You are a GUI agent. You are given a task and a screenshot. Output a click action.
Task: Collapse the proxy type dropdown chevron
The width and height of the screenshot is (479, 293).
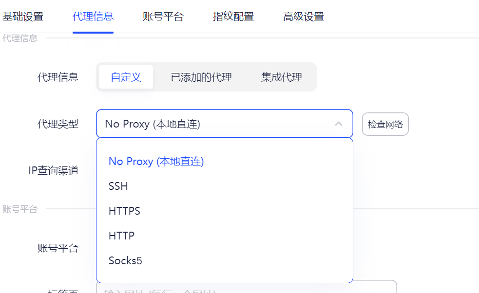[x=339, y=124]
